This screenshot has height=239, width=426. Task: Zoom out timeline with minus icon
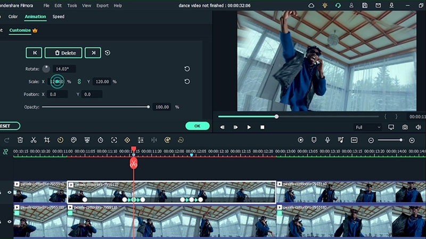coord(371,140)
